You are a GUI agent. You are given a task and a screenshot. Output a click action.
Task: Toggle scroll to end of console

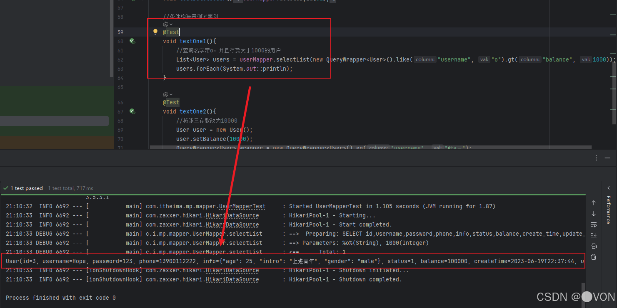[594, 235]
